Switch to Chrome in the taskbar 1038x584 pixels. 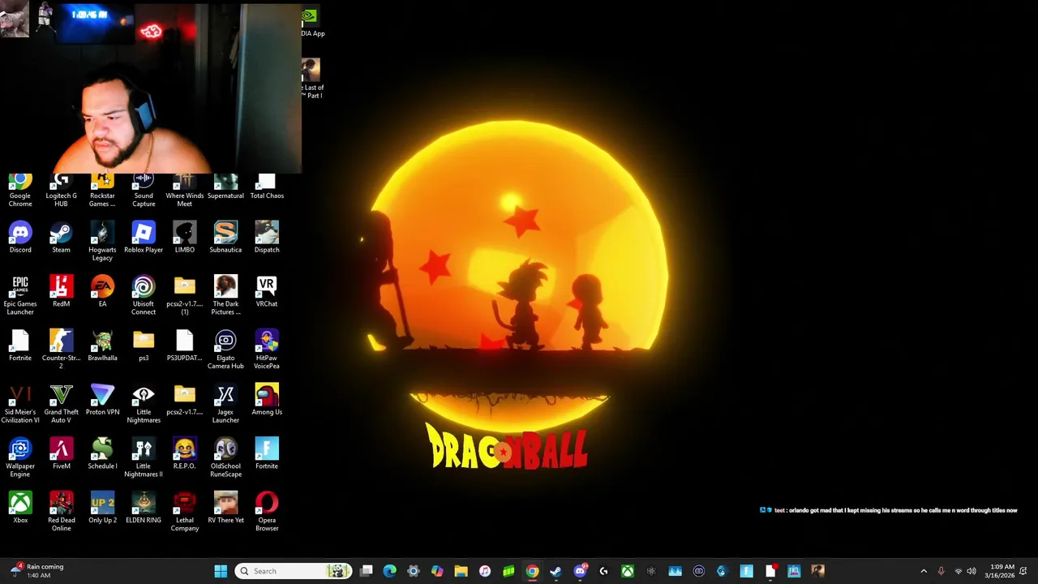[532, 571]
